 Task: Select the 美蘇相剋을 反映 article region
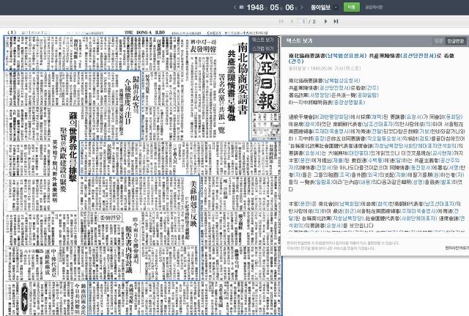click(x=193, y=204)
